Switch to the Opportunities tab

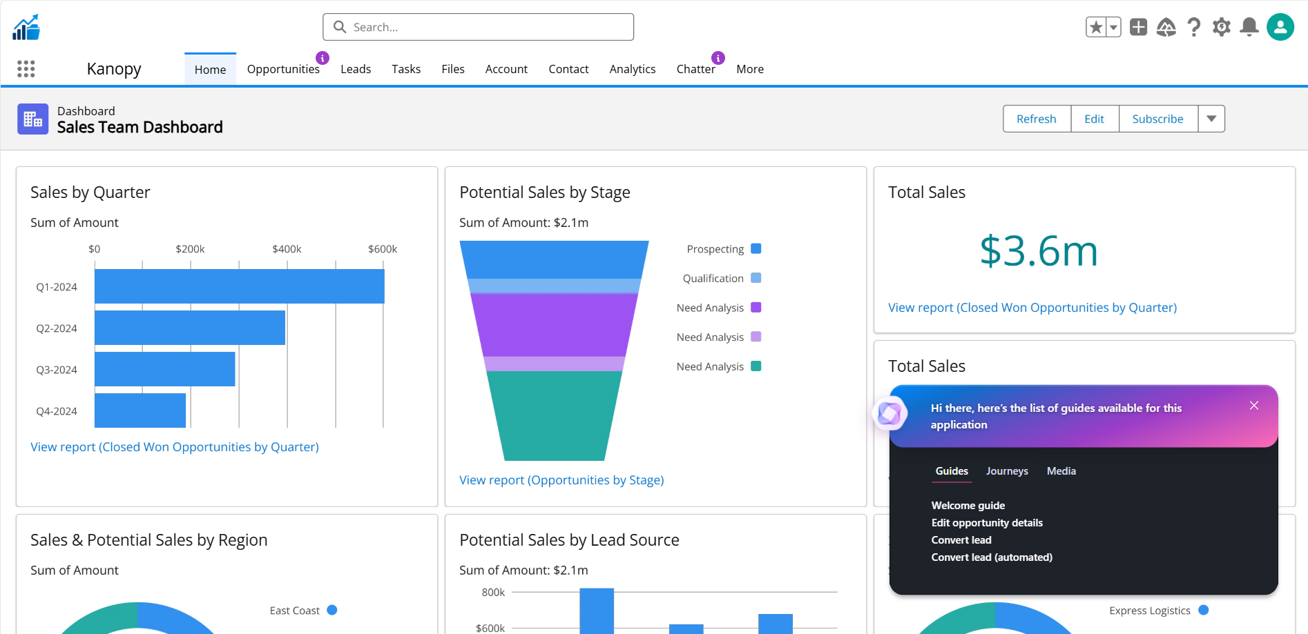pos(283,69)
